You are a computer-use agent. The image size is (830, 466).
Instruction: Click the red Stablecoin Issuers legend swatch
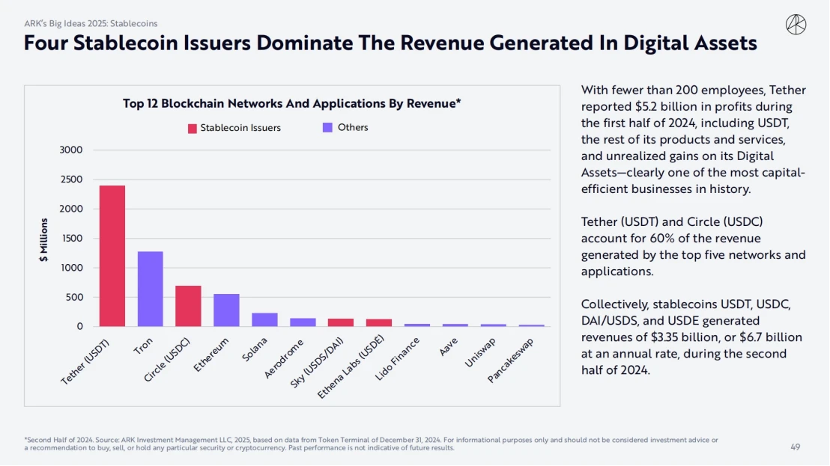[x=192, y=128]
